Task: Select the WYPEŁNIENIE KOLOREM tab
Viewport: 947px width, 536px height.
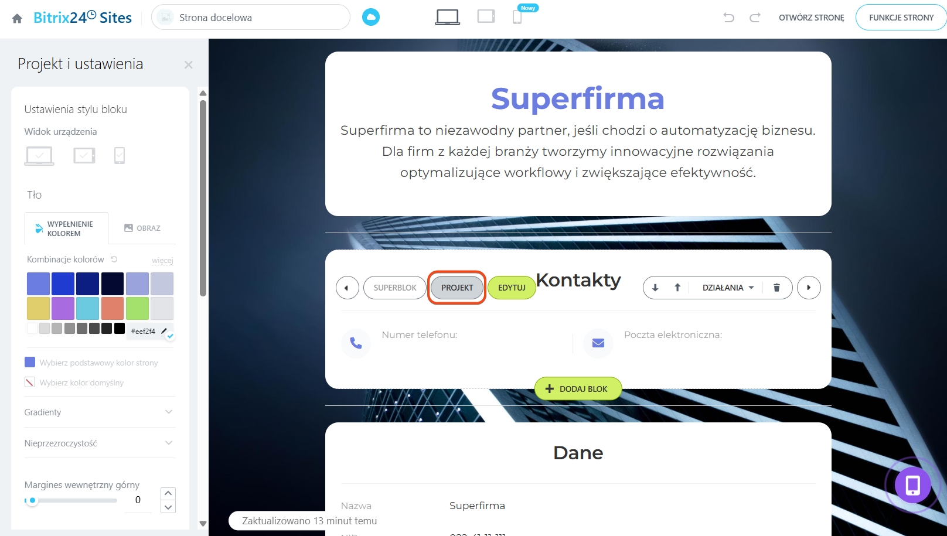Action: [x=66, y=228]
